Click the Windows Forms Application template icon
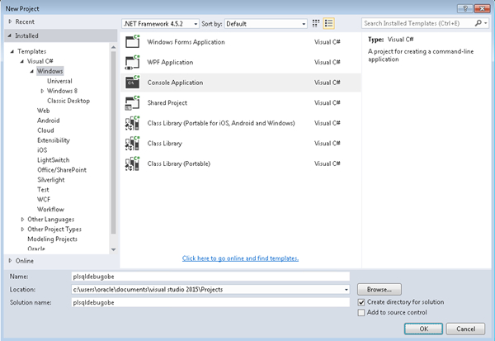The image size is (495, 341). click(x=133, y=41)
